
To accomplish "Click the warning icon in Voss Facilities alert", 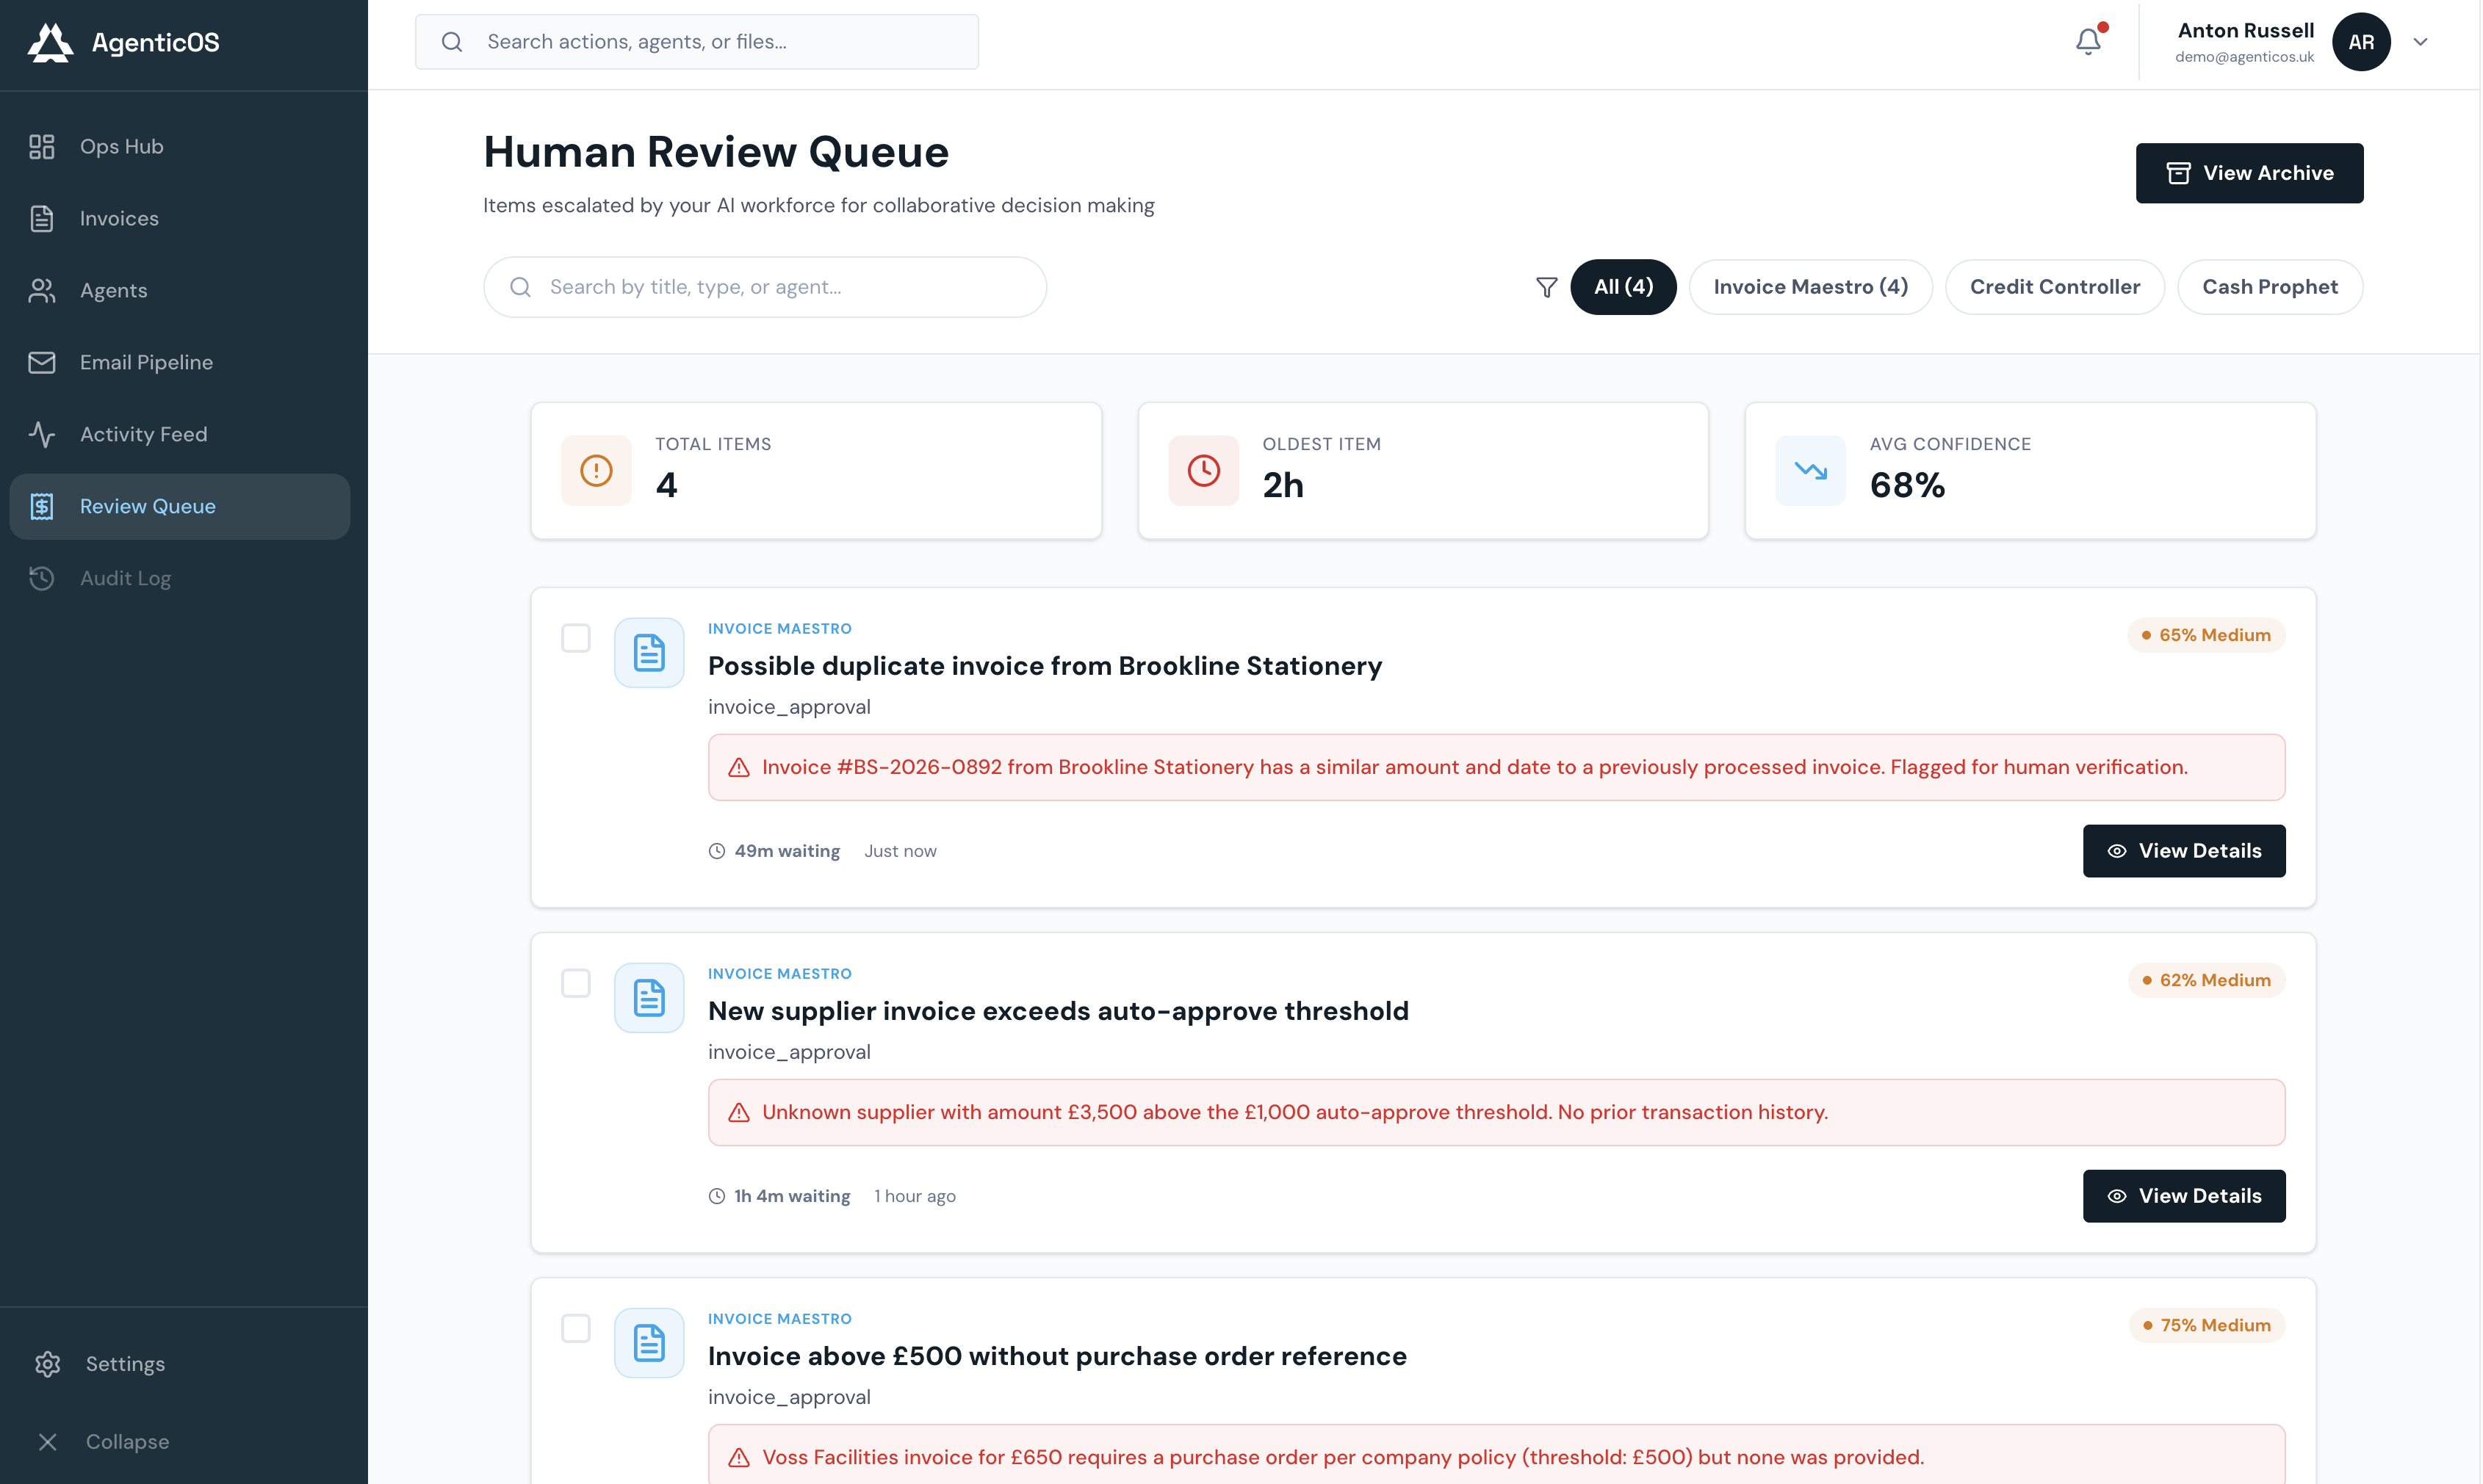I will point(739,1458).
